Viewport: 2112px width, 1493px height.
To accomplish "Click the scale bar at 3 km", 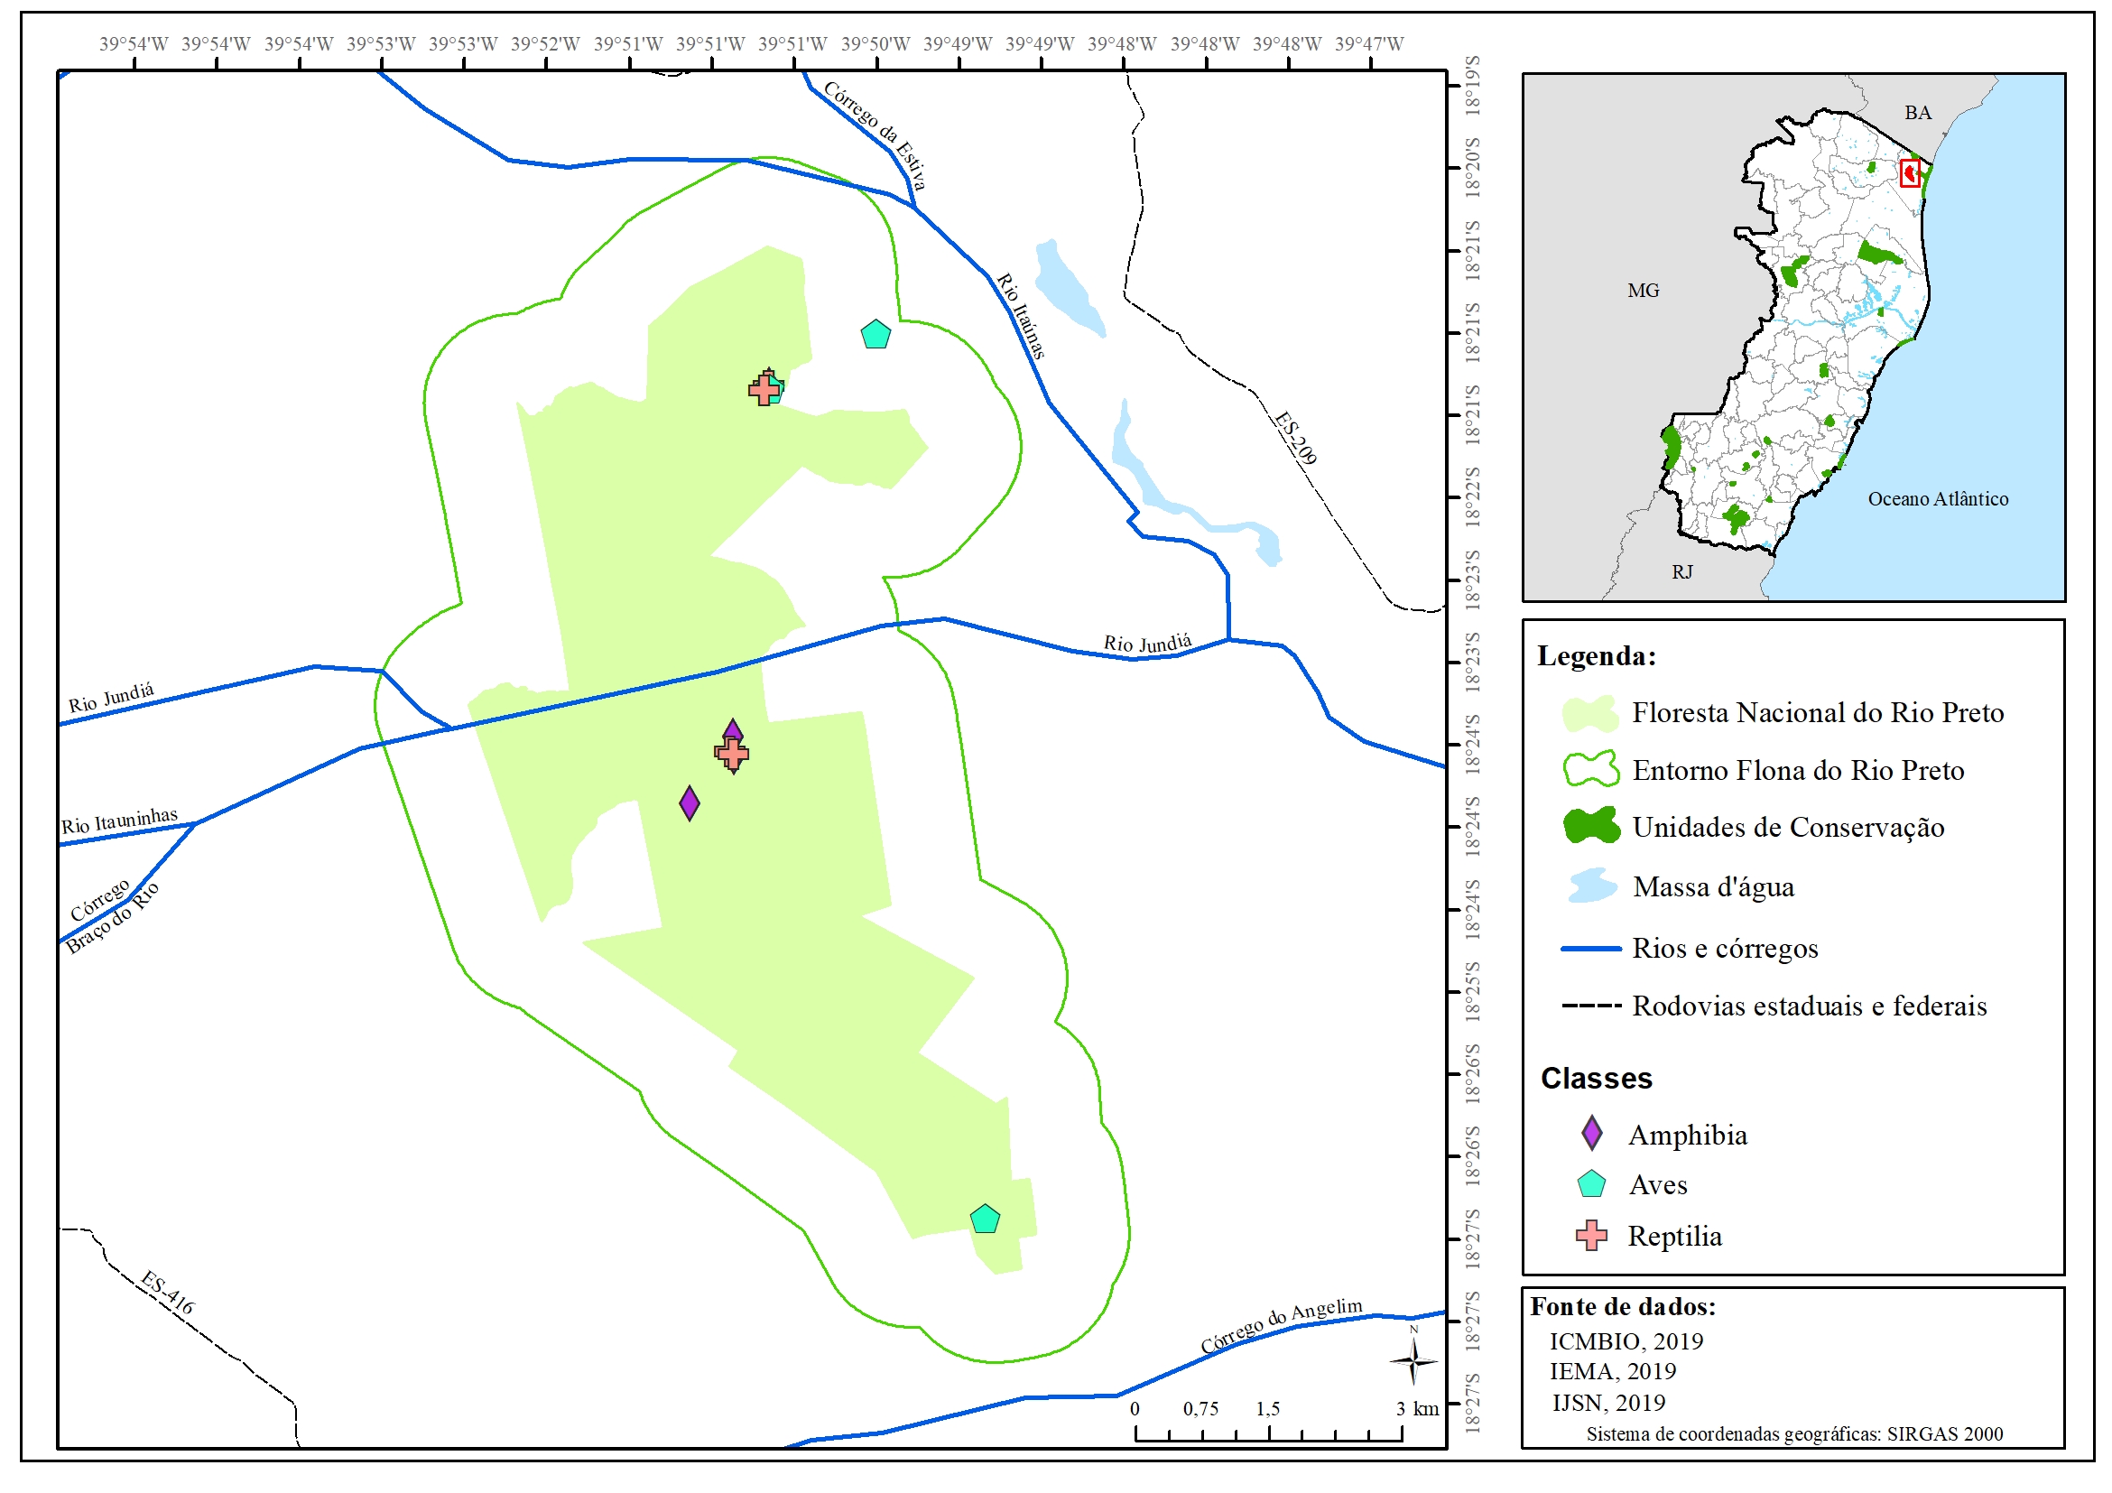I will tap(1401, 1432).
